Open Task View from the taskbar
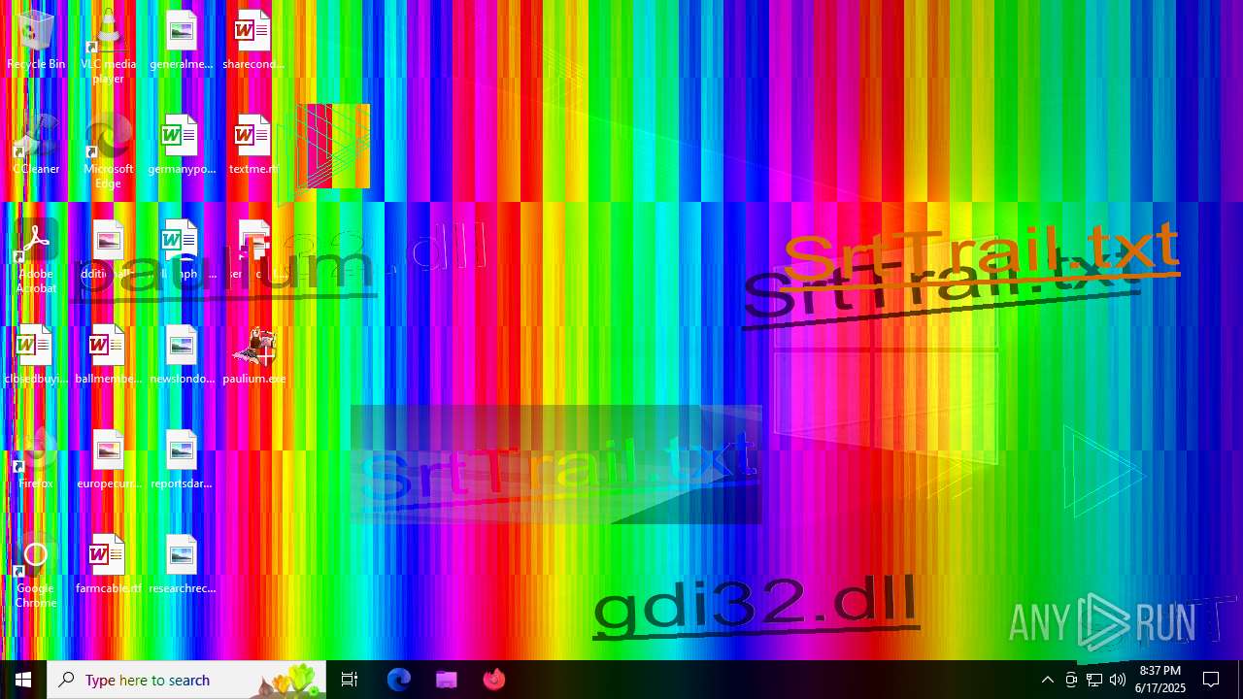1243x699 pixels. (x=350, y=680)
